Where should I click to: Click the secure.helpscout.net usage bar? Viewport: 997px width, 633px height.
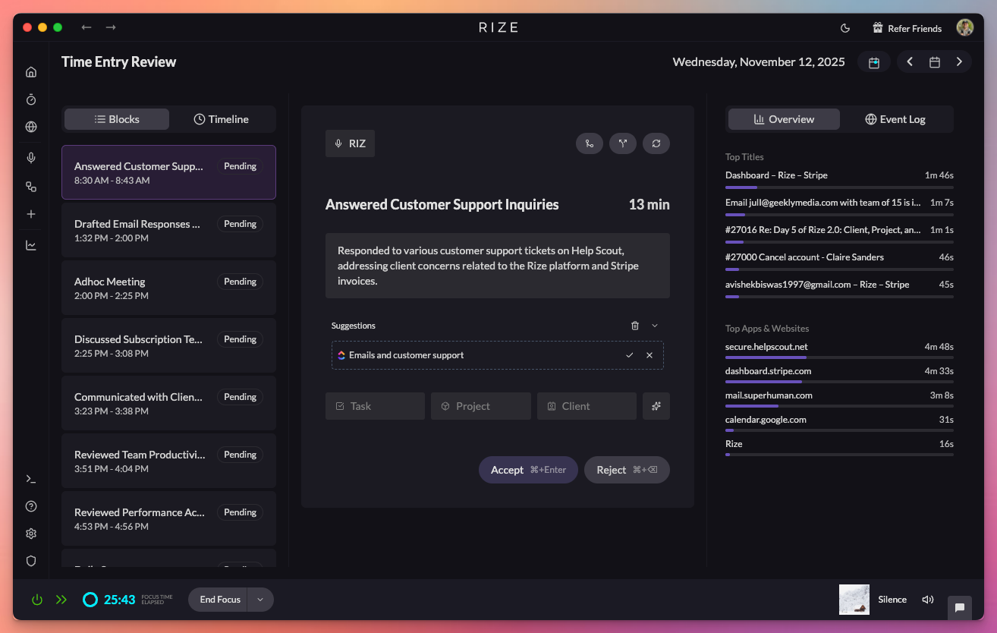[x=839, y=357]
